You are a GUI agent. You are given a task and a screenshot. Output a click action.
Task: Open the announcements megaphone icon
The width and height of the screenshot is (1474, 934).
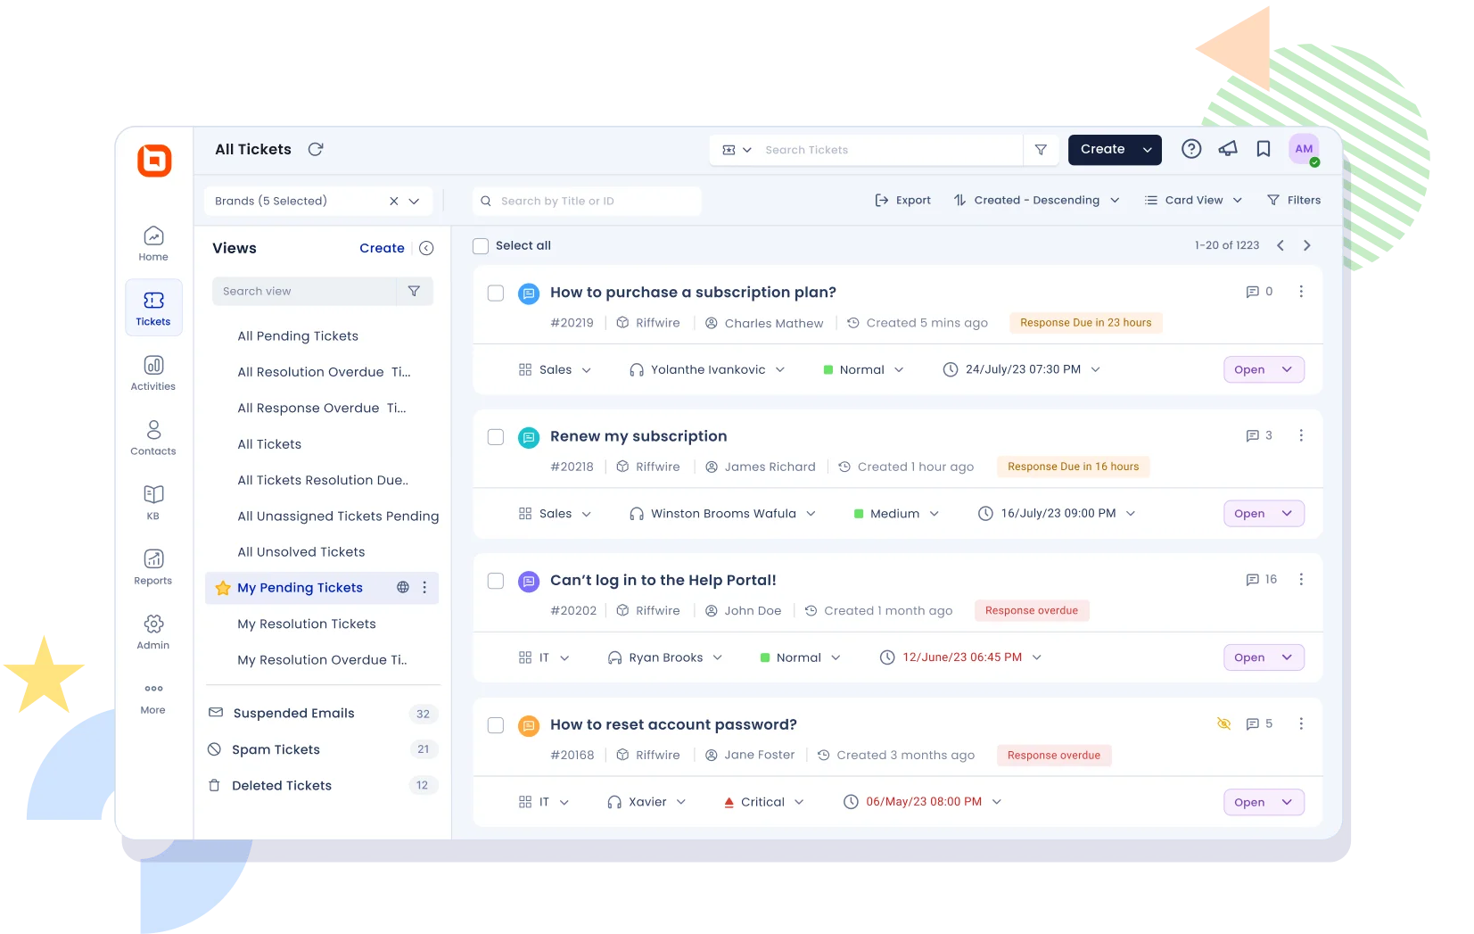[x=1228, y=149]
